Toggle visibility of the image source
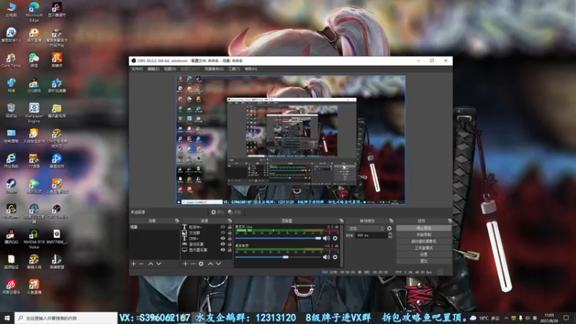 [x=222, y=233]
